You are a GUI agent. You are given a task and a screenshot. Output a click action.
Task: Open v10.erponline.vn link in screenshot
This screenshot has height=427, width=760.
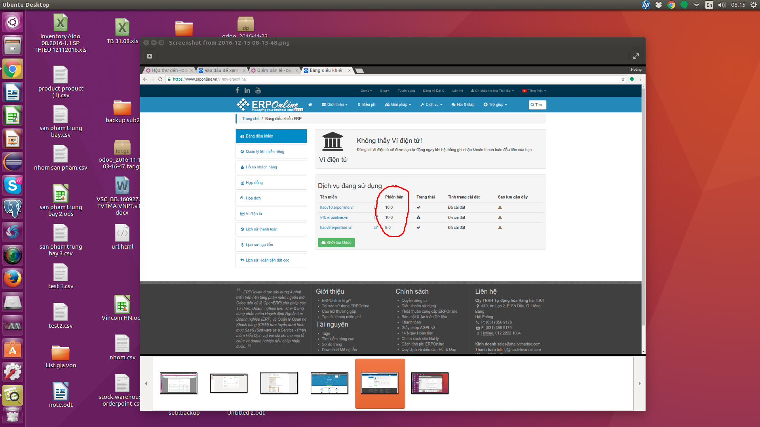[334, 218]
